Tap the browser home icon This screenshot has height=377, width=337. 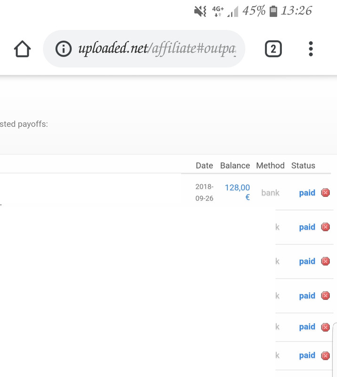(22, 49)
